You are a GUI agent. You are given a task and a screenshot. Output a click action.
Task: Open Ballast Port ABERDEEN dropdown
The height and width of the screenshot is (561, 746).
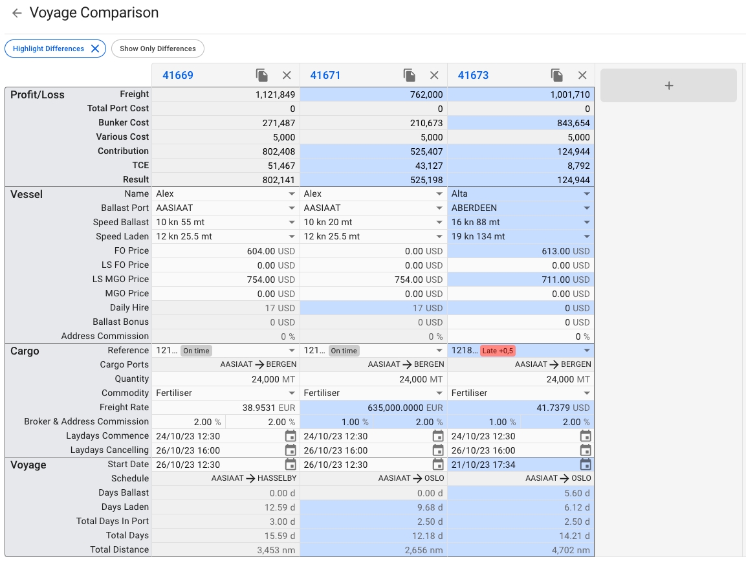point(586,208)
